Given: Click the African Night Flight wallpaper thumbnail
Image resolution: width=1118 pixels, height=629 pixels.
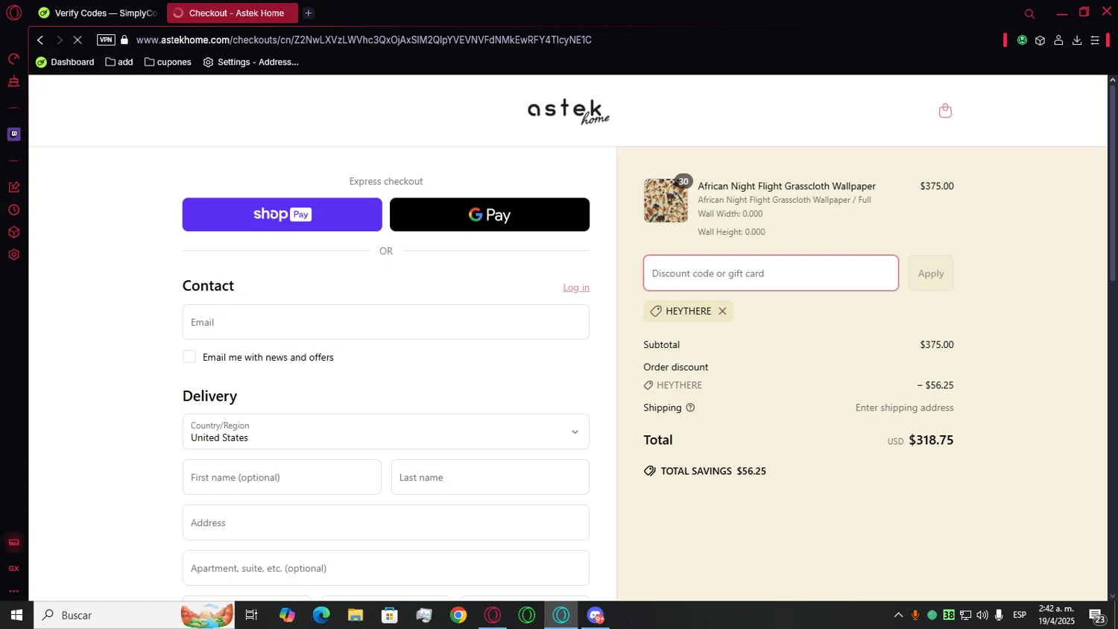Looking at the screenshot, I should click(666, 200).
